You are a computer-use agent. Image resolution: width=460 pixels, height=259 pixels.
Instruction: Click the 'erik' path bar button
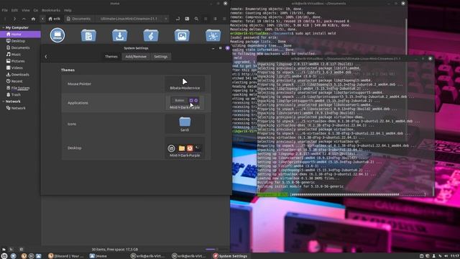55,19
